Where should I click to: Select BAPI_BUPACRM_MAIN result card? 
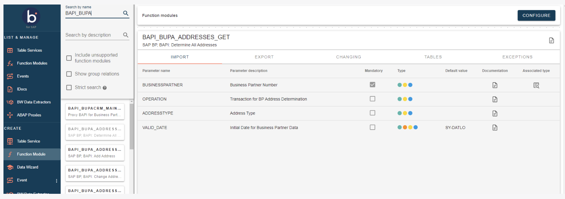click(95, 111)
